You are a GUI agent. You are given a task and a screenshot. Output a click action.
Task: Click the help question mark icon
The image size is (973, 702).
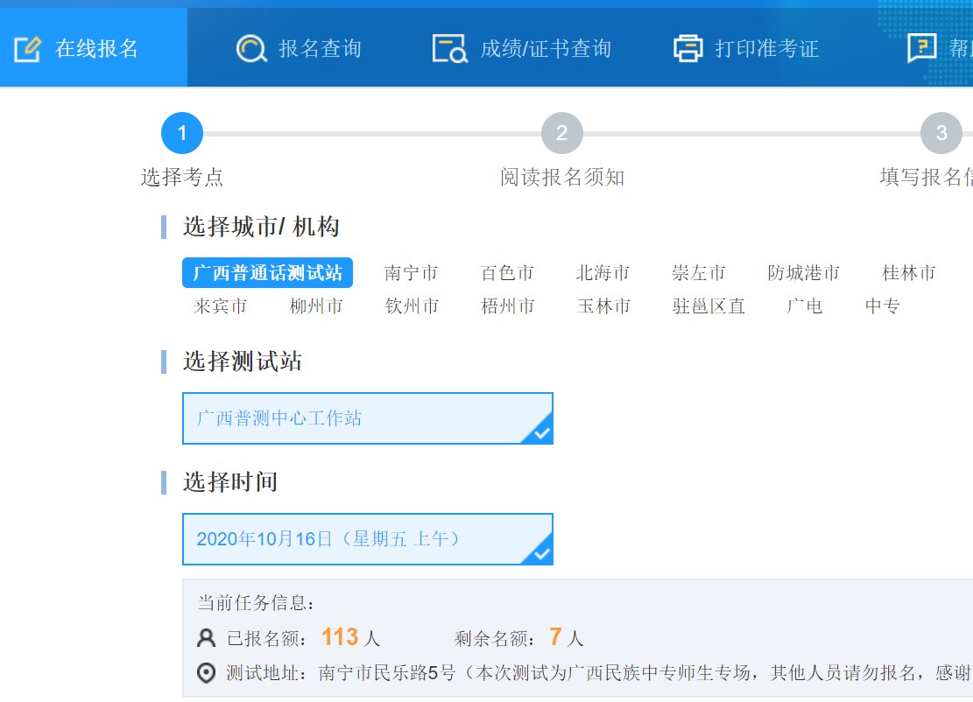pyautogui.click(x=921, y=48)
